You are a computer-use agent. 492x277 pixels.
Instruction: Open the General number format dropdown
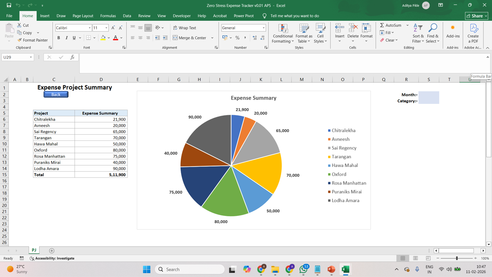263,28
